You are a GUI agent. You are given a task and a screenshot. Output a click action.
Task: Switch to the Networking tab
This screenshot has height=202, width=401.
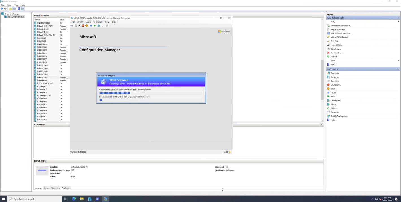[56, 188]
